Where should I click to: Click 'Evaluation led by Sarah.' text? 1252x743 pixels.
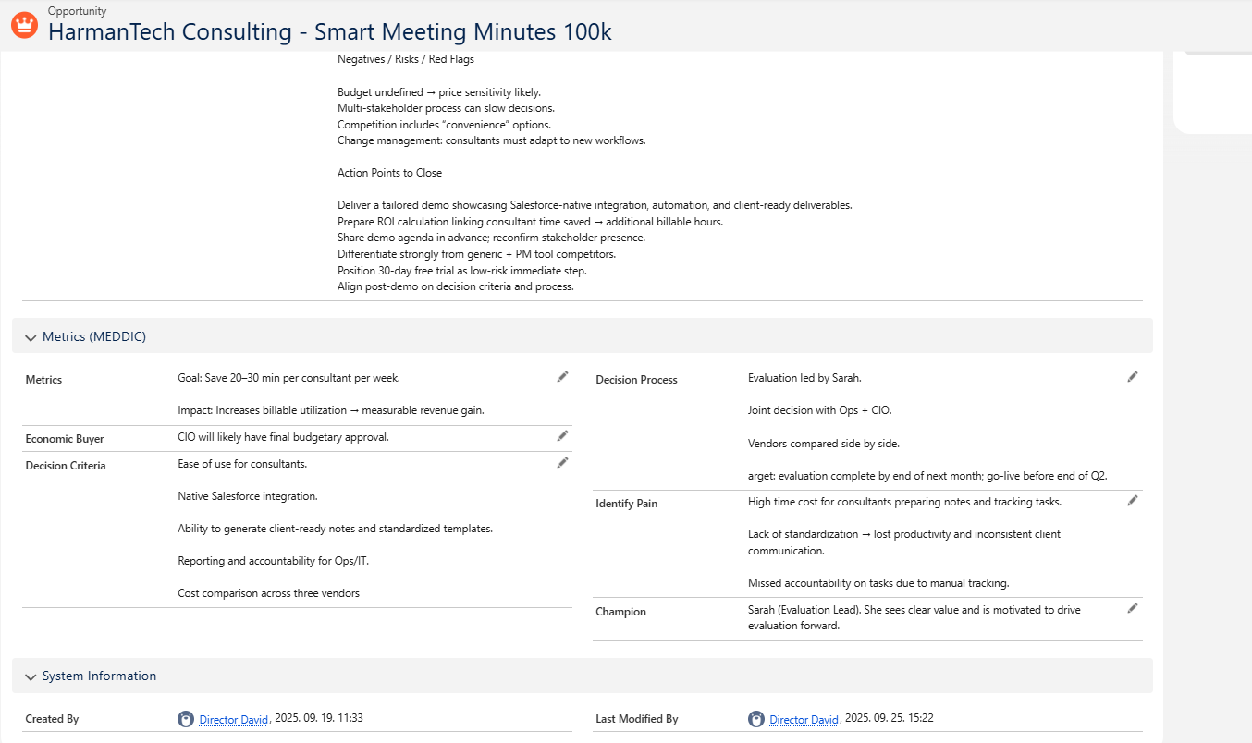click(804, 378)
